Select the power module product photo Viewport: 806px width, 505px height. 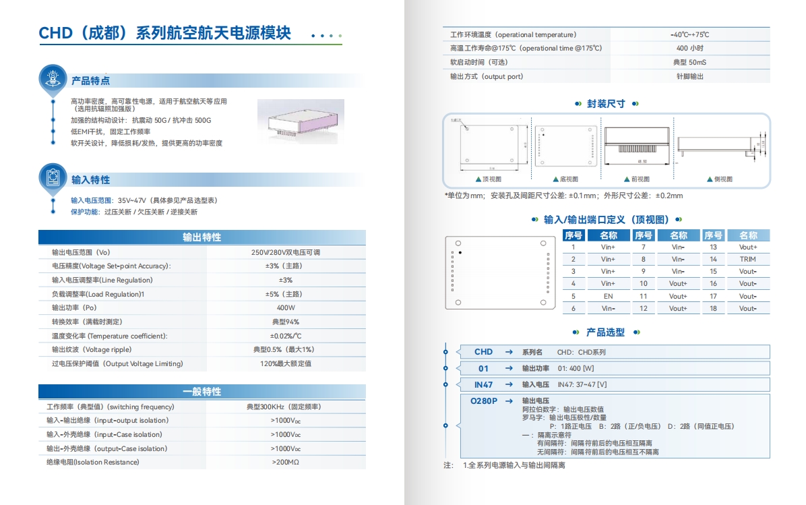[301, 122]
